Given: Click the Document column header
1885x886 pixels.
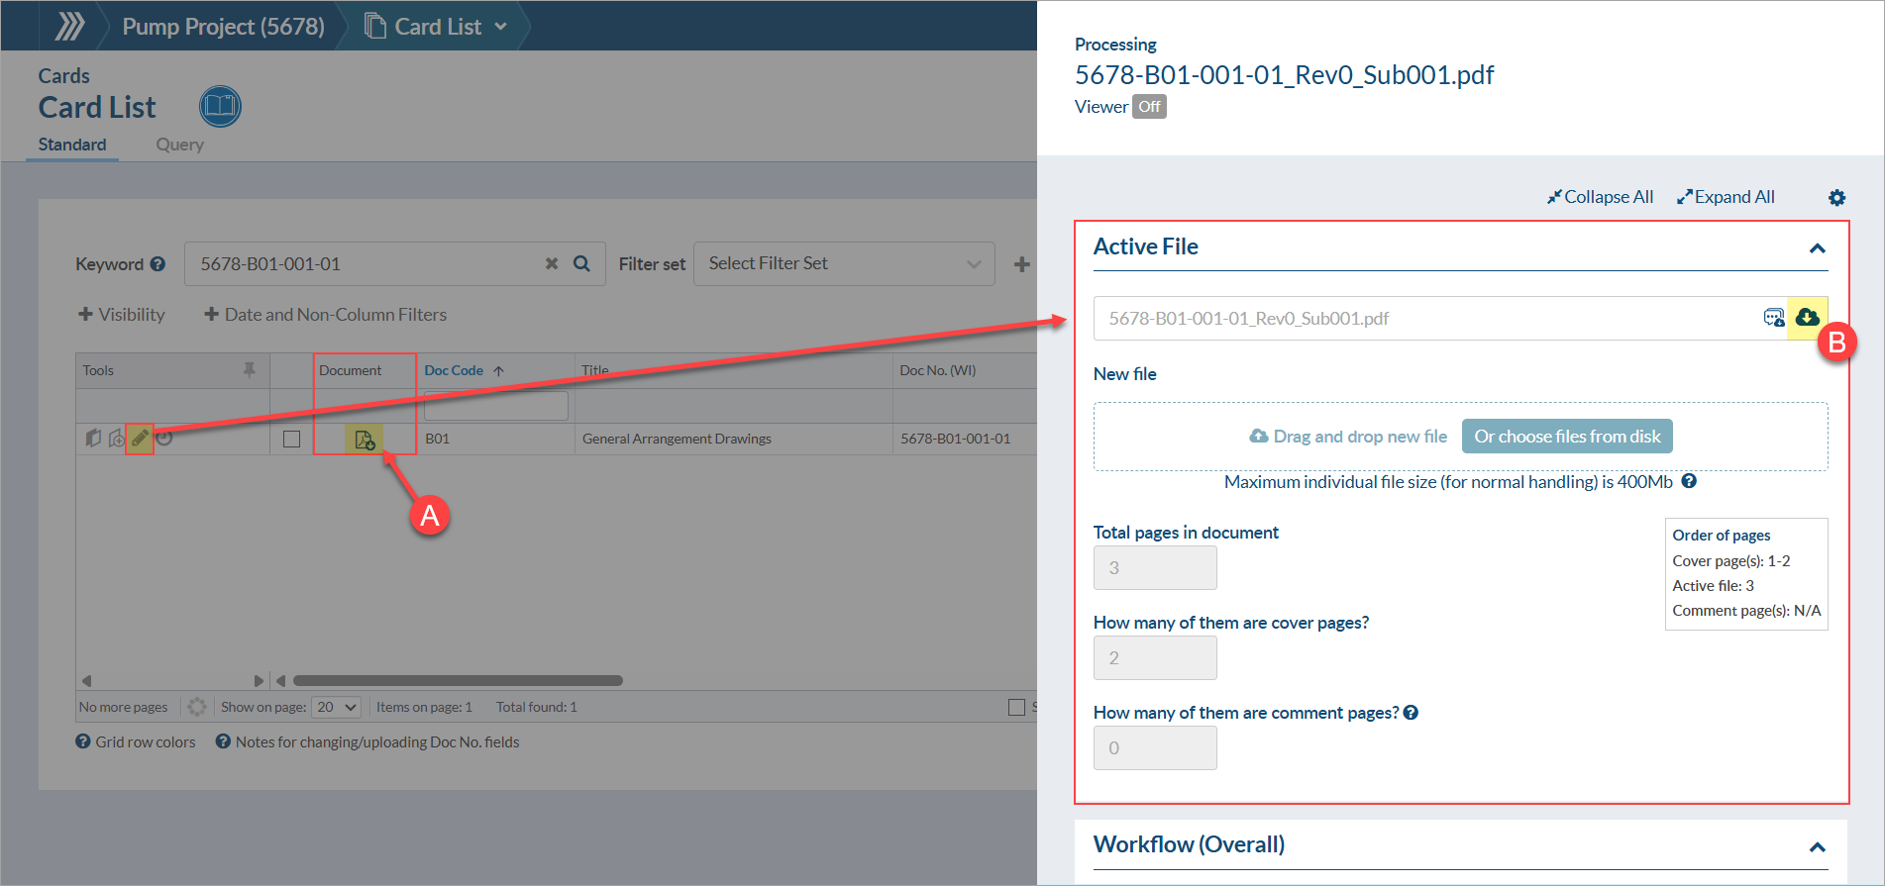Looking at the screenshot, I should (x=350, y=370).
